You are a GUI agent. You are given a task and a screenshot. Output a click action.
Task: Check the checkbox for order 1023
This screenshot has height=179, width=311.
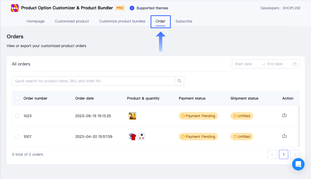point(17,116)
